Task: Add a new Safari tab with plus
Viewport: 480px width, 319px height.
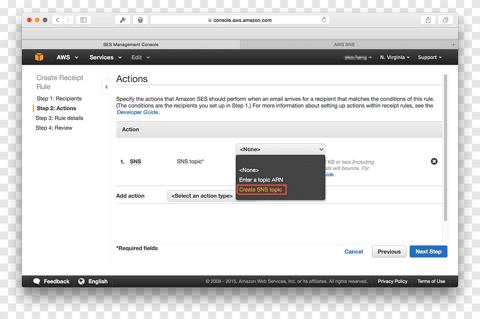Action: [x=453, y=45]
